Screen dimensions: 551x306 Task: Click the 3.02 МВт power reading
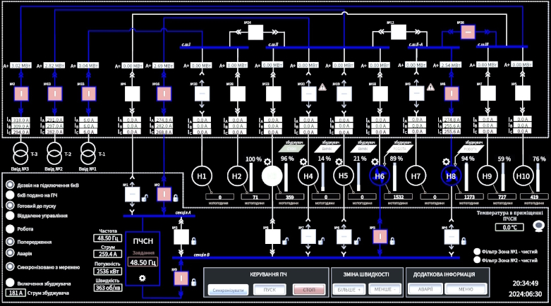coord(20,66)
